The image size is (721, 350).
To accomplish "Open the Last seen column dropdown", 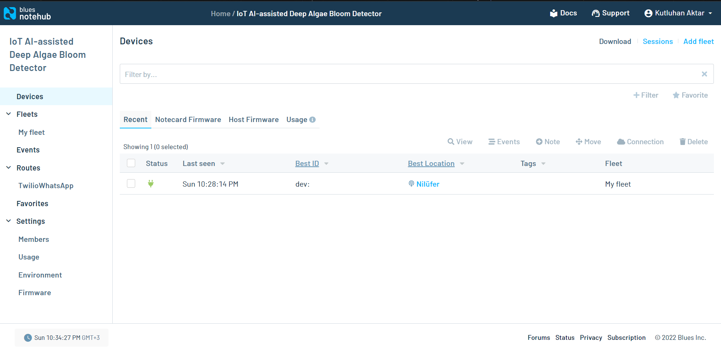I will click(222, 164).
